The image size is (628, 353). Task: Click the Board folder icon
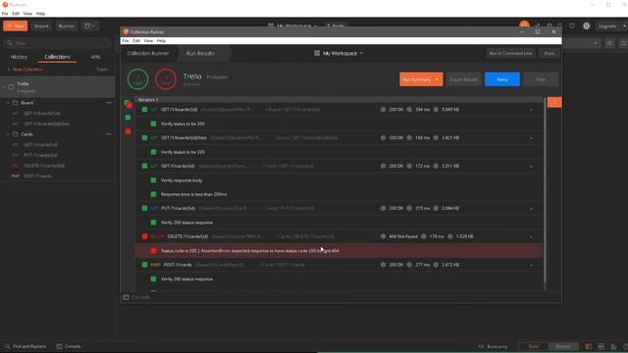[x=16, y=103]
